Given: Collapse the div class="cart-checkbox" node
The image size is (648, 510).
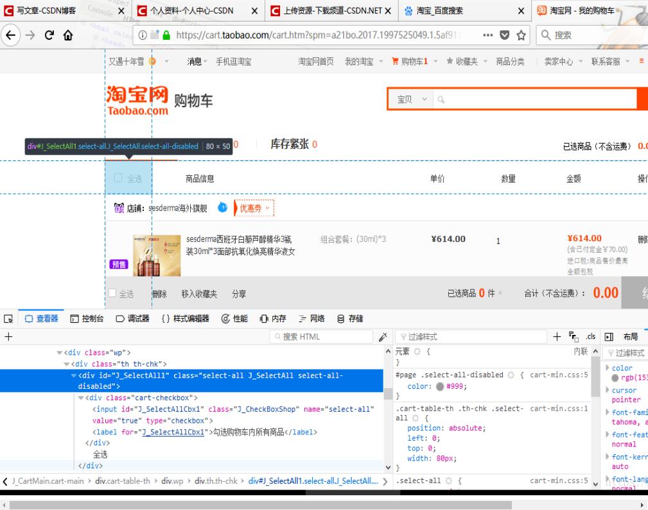Looking at the screenshot, I should (81, 398).
